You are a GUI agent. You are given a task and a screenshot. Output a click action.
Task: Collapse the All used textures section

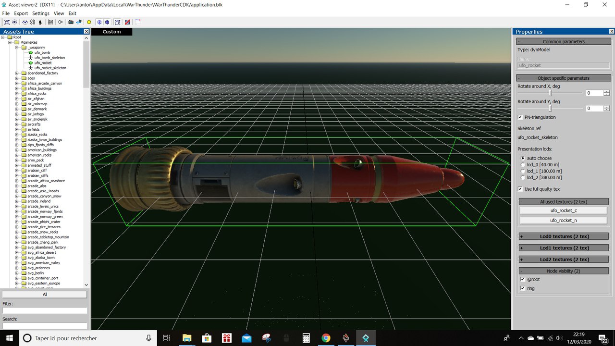[x=564, y=202]
